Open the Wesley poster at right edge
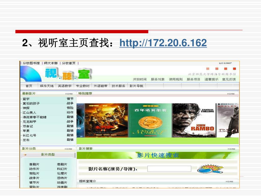 tap(228, 120)
